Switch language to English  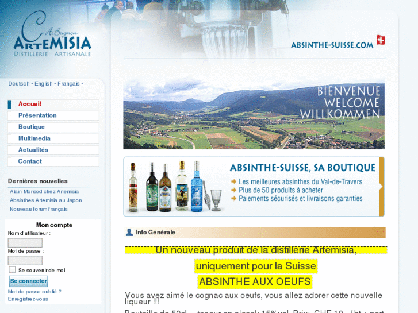click(44, 84)
